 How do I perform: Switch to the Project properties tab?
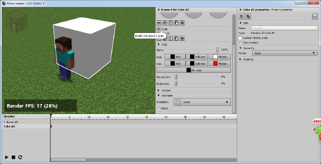pyautogui.click(x=282, y=10)
